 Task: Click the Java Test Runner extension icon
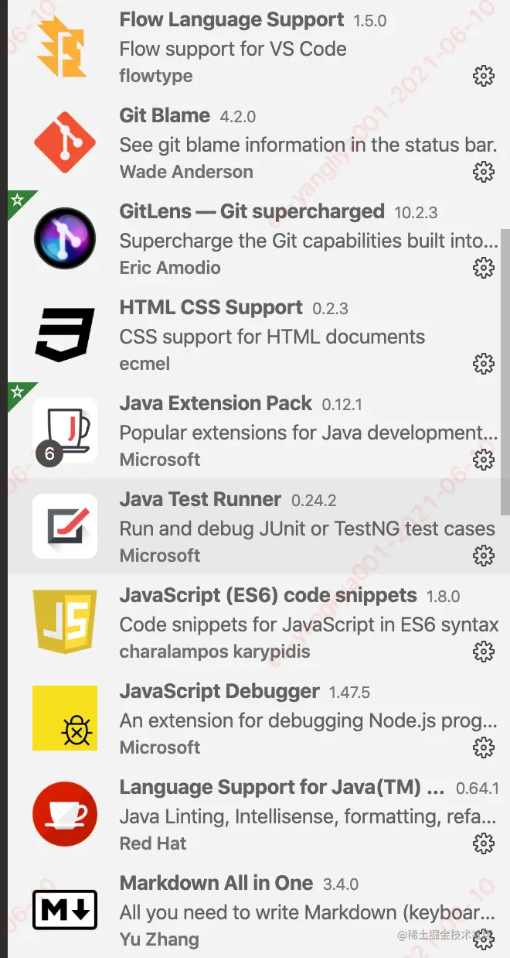pyautogui.click(x=65, y=526)
